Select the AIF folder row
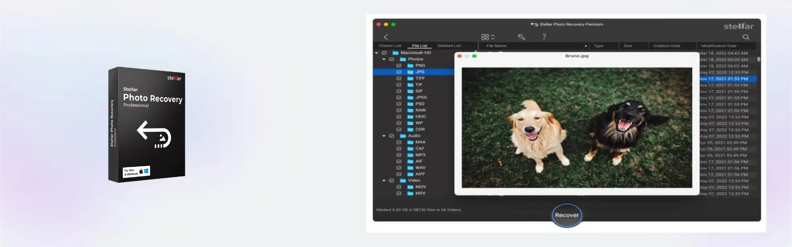The height and width of the screenshot is (247, 792). [414, 161]
